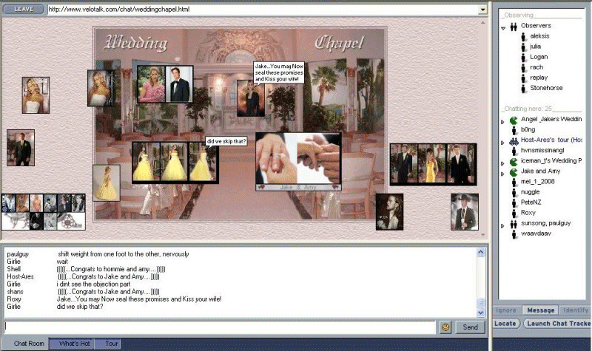Image resolution: width=592 pixels, height=351 pixels.
Task: Click the LEAVE button
Action: click(x=23, y=10)
